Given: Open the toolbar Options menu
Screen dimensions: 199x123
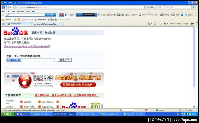Looking at the screenshot, I should click(190, 15).
